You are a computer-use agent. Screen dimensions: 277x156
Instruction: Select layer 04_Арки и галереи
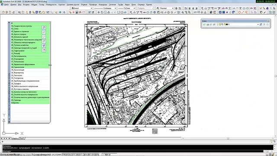click(30, 34)
